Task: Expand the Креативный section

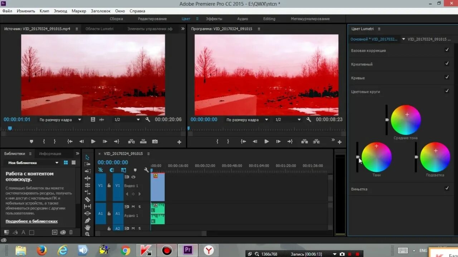Action: click(x=362, y=64)
